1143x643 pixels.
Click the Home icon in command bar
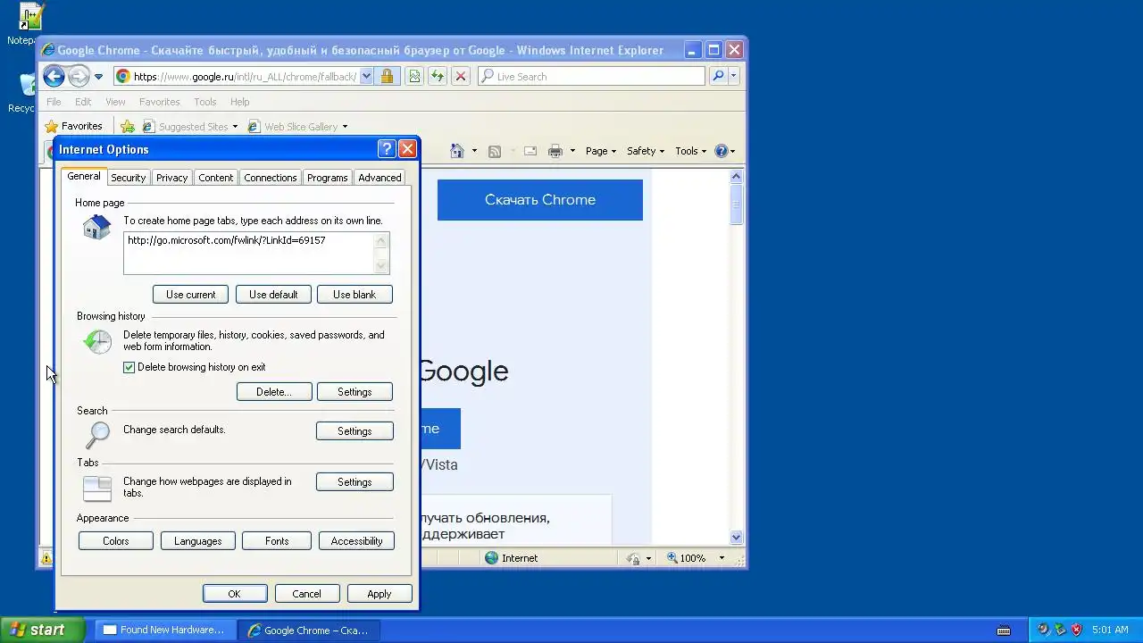[457, 151]
